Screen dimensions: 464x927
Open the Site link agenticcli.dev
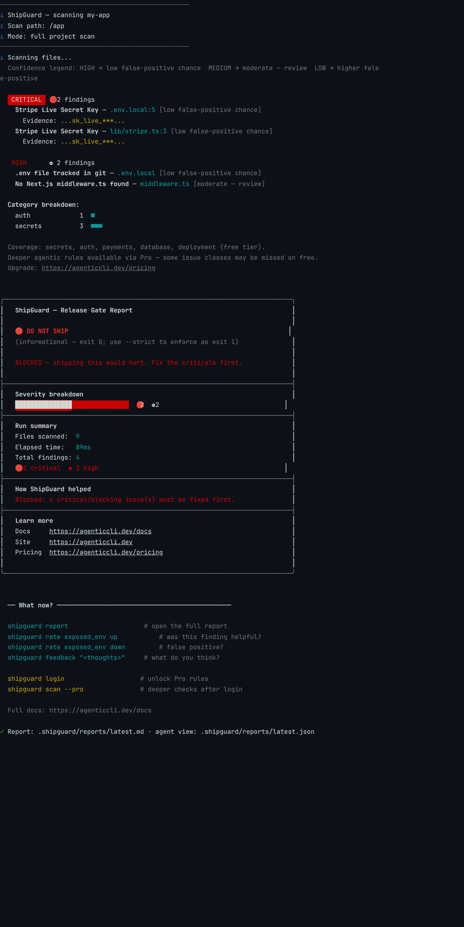pyautogui.click(x=91, y=542)
